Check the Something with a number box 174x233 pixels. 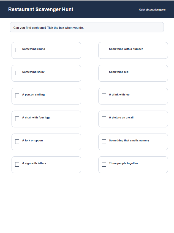[x=104, y=50]
